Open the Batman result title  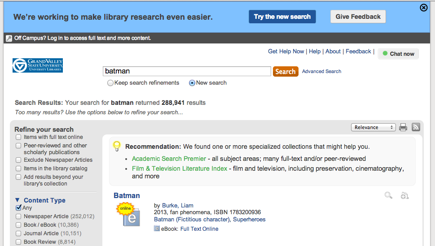(127, 195)
